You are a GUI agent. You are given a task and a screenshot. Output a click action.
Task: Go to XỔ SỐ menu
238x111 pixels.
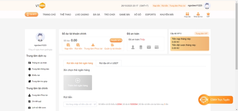(x=137, y=15)
